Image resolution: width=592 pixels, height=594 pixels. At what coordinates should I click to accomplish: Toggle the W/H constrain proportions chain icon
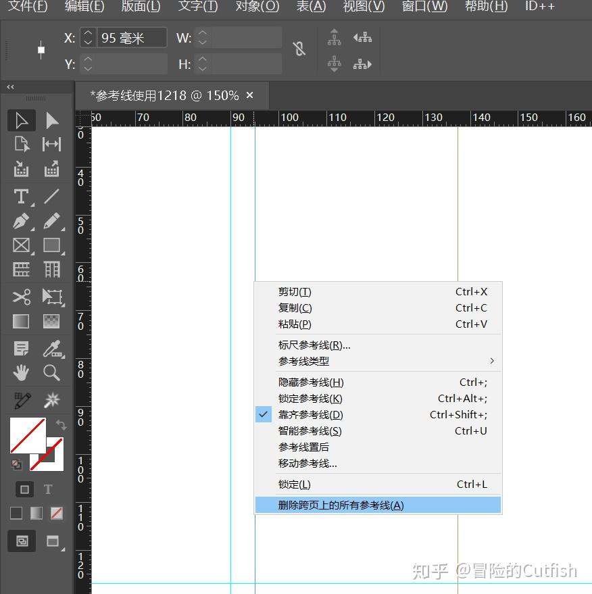(299, 49)
